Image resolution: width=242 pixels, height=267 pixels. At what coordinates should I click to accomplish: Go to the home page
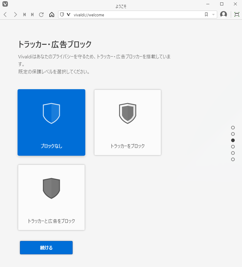[x=52, y=15]
